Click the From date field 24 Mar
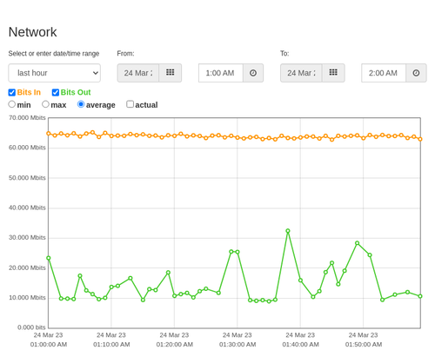The height and width of the screenshot is (350, 435). (x=138, y=73)
